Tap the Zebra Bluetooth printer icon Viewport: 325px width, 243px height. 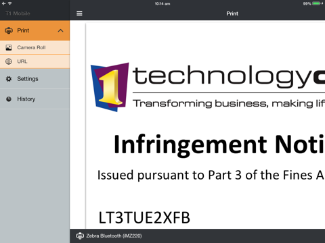point(80,236)
